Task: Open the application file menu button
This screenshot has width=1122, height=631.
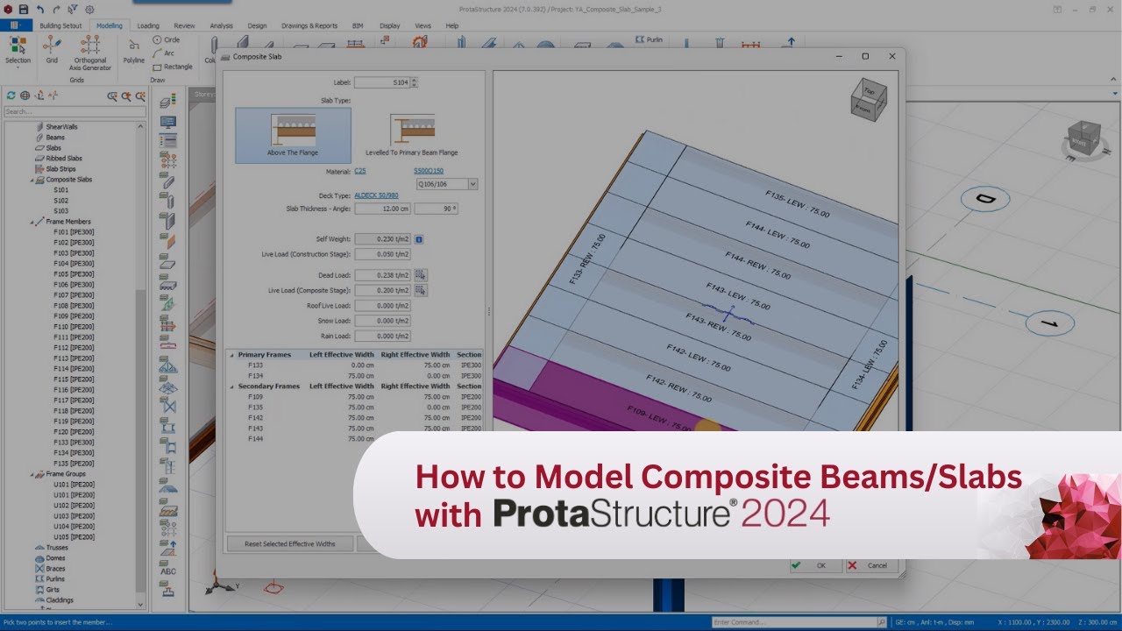Action: [16, 25]
